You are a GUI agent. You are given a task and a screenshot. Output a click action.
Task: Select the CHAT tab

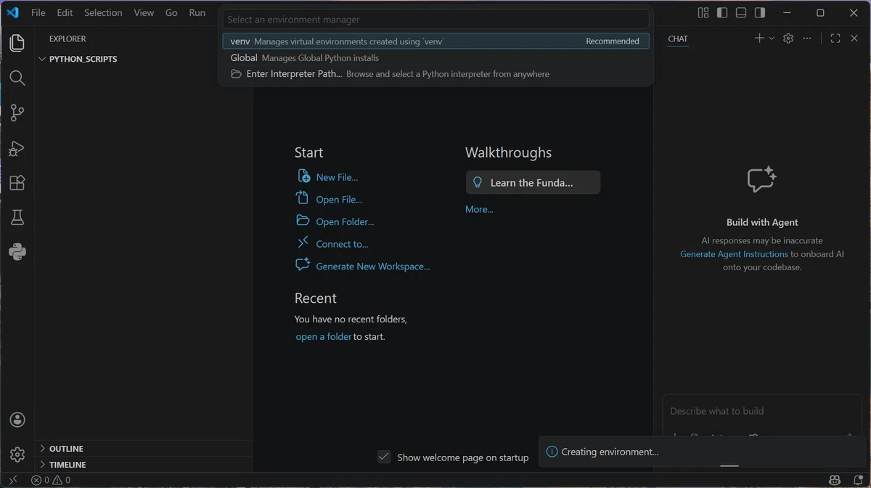678,38
